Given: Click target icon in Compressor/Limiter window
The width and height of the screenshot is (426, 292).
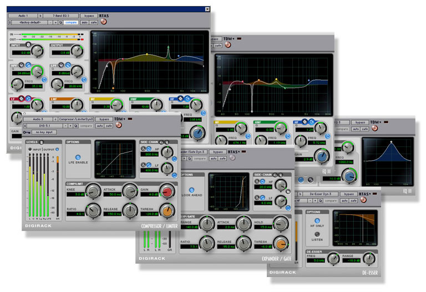Looking at the screenshot, I should coord(119,125).
